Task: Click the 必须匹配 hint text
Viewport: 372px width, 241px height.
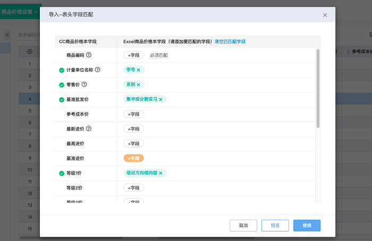Action: 159,55
